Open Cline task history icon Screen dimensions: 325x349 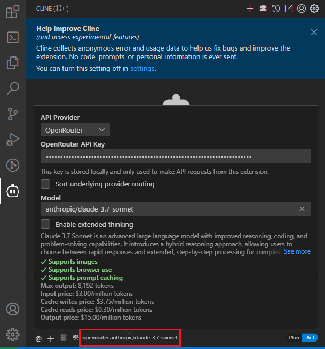(x=276, y=9)
